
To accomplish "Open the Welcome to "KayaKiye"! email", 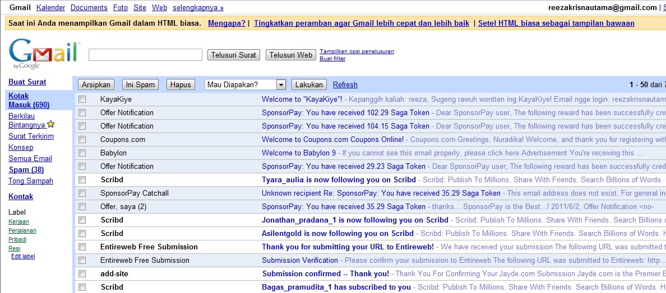I will [x=302, y=99].
